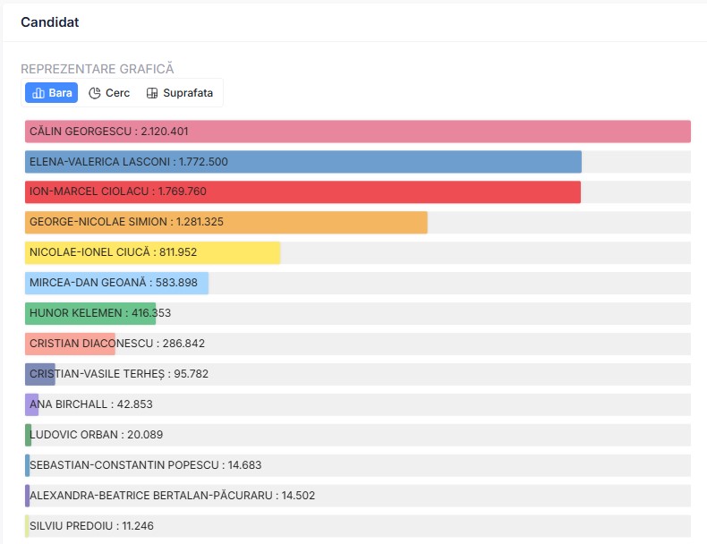
Task: Click the bar chart icon in Bara
Action: 38,93
